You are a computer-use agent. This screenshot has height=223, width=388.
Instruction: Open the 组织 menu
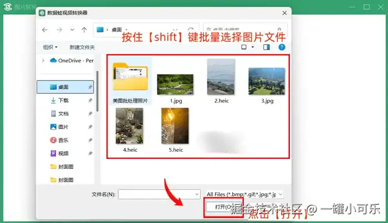pos(50,47)
